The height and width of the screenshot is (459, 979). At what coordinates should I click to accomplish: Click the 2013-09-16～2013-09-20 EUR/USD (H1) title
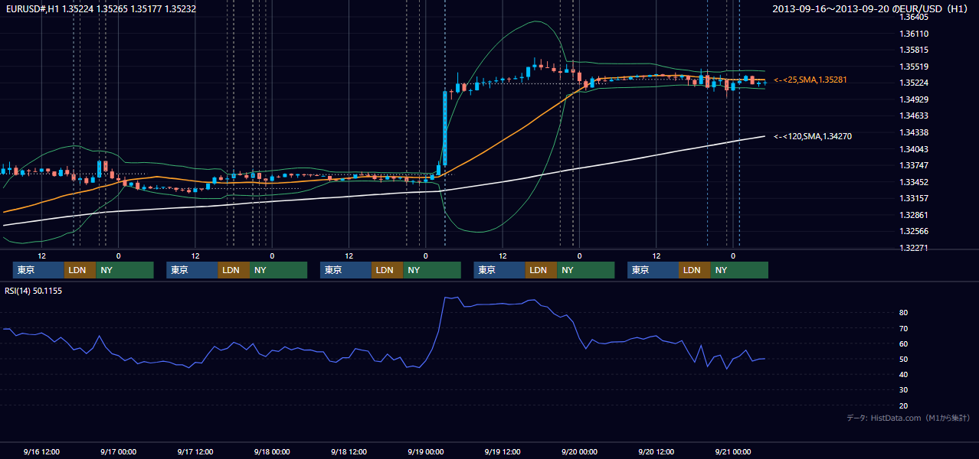[872, 8]
